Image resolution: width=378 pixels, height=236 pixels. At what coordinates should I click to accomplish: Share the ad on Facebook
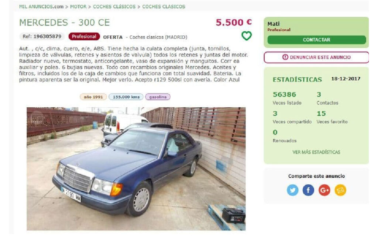[x=308, y=190]
